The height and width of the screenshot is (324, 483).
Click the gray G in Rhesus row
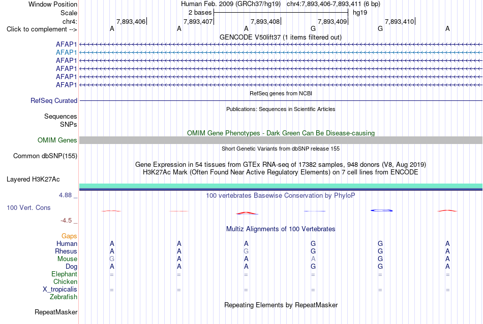tap(246, 251)
